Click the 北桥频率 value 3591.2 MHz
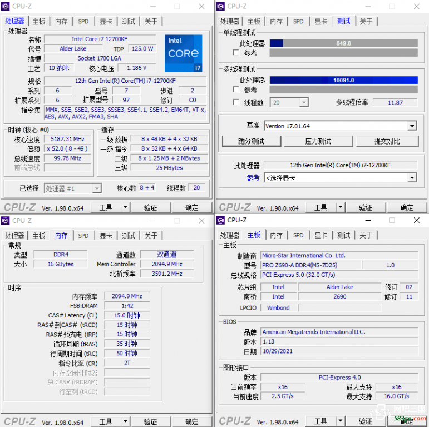Screen dimensions: 429x427 click(167, 274)
